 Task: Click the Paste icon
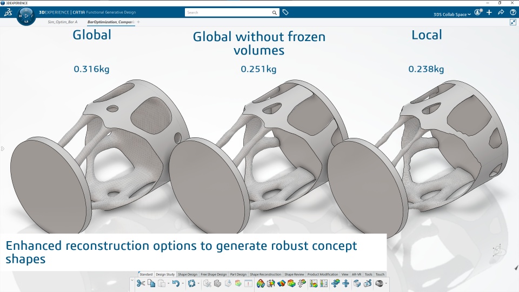[x=162, y=283]
